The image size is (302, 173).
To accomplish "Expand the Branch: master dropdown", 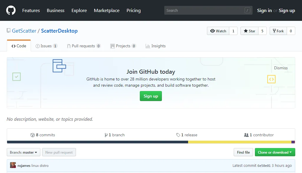I will click(24, 152).
